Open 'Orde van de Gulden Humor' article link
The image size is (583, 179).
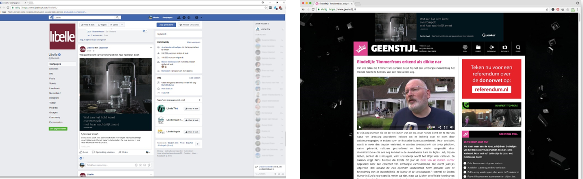(437, 160)
